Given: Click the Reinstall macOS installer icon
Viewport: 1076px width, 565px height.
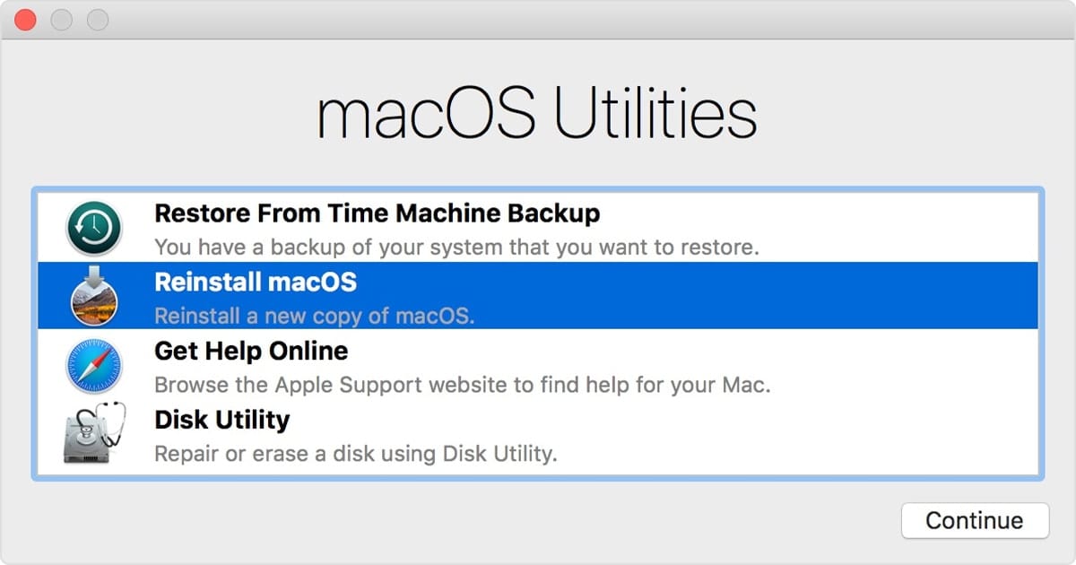Looking at the screenshot, I should pyautogui.click(x=94, y=297).
